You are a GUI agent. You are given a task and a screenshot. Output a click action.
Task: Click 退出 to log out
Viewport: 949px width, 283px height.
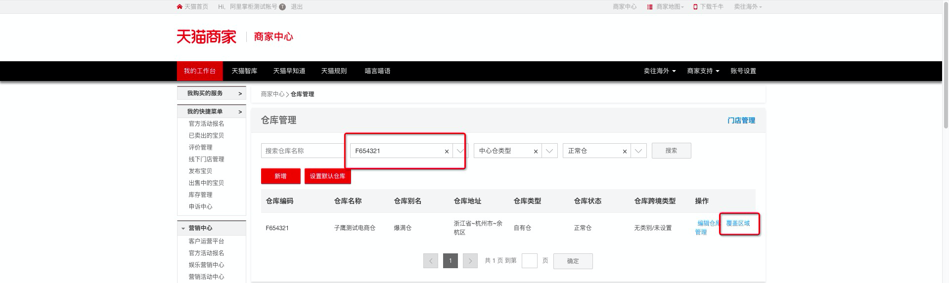coord(297,7)
